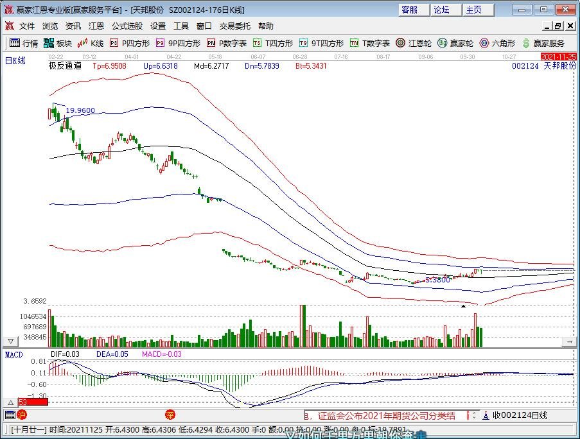Select the P数字表 tool

click(x=227, y=43)
